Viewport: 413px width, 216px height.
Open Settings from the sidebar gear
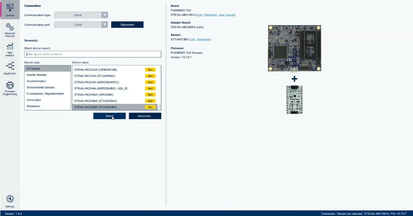10,201
